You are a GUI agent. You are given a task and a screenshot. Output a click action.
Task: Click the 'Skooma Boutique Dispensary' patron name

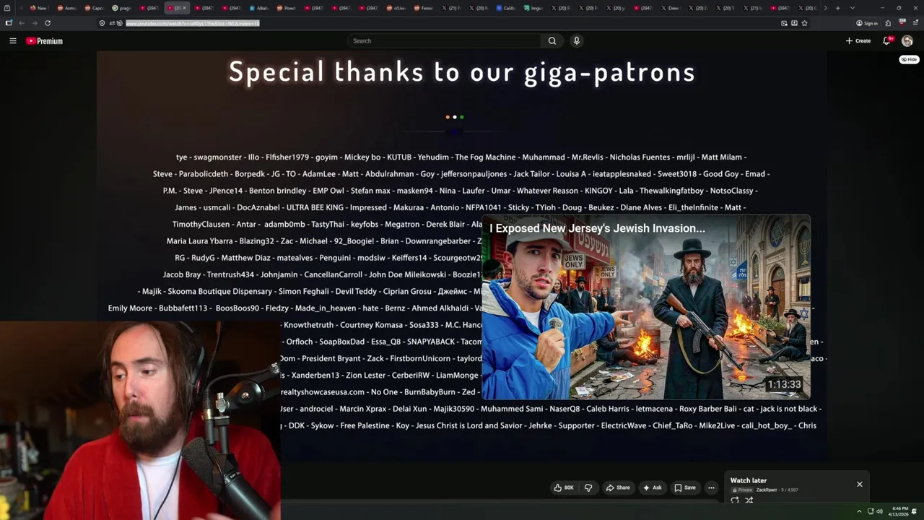[220, 292]
